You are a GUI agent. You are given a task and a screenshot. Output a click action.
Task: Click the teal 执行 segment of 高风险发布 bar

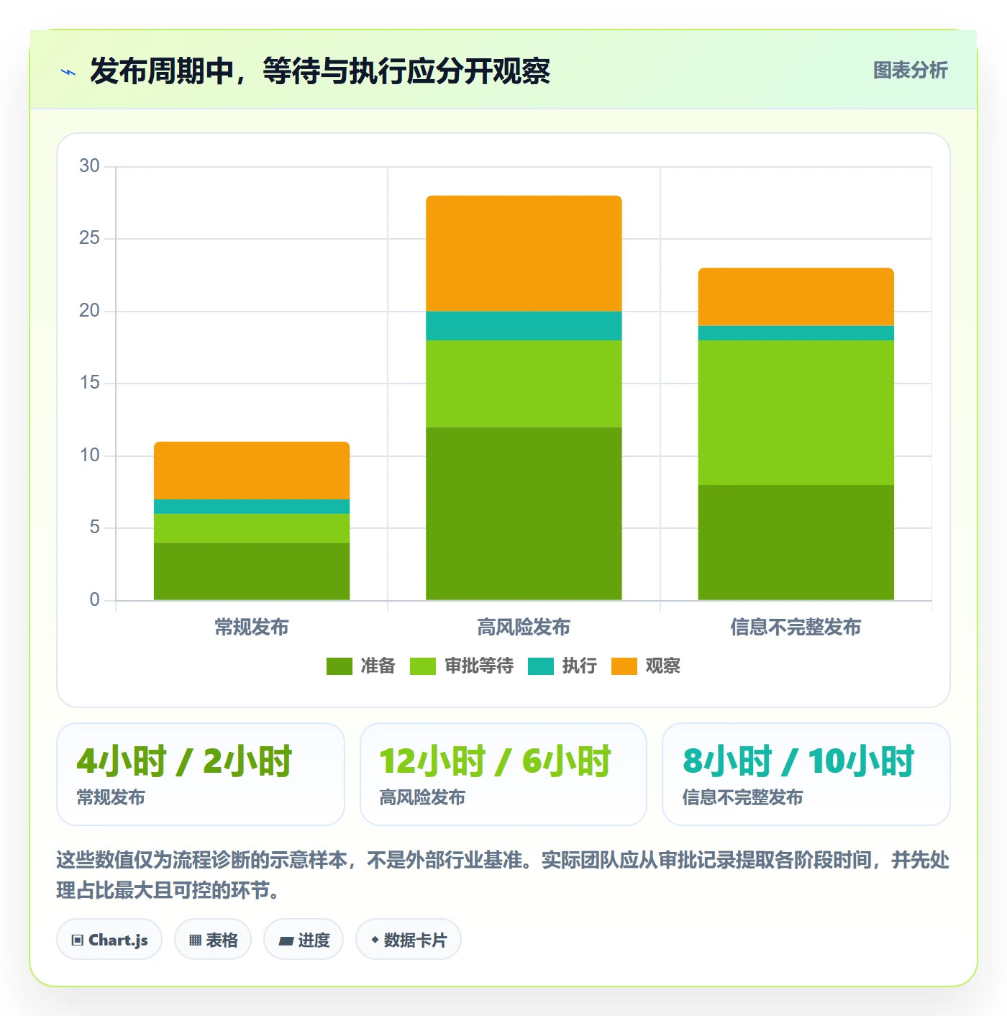(524, 326)
